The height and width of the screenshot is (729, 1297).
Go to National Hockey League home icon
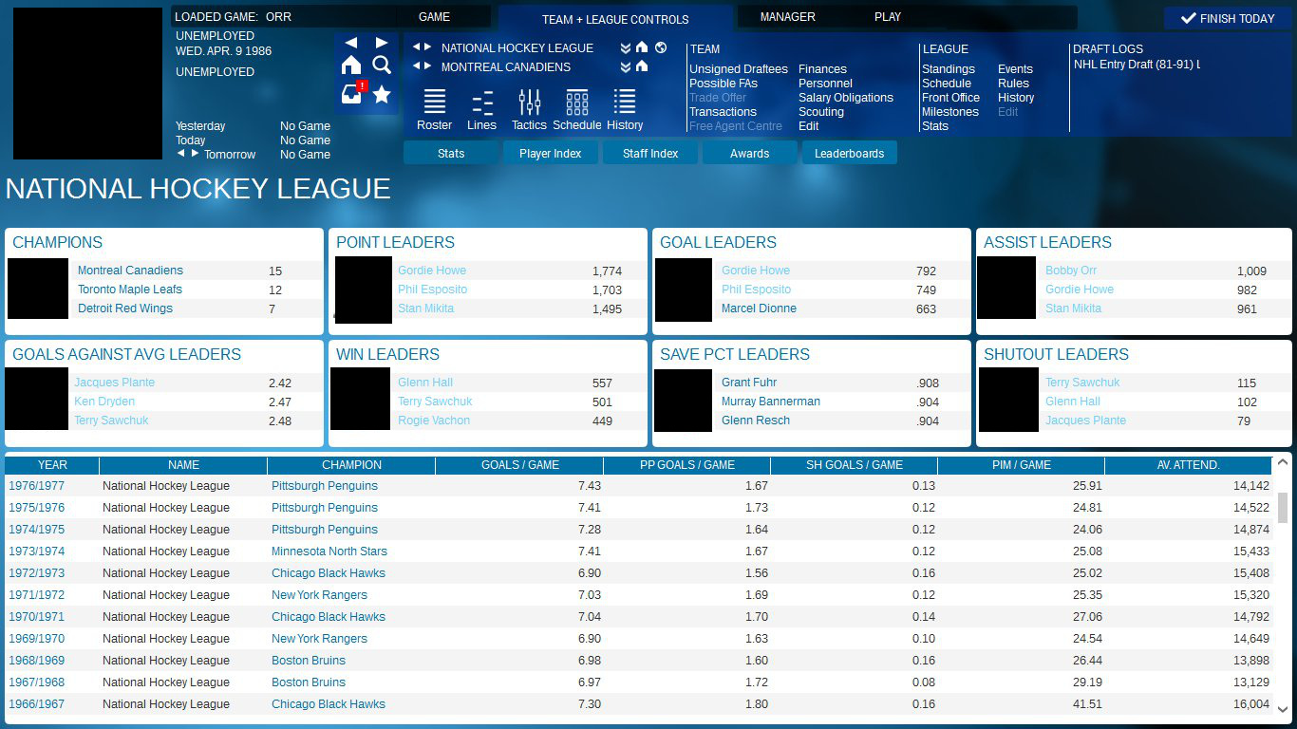click(642, 47)
